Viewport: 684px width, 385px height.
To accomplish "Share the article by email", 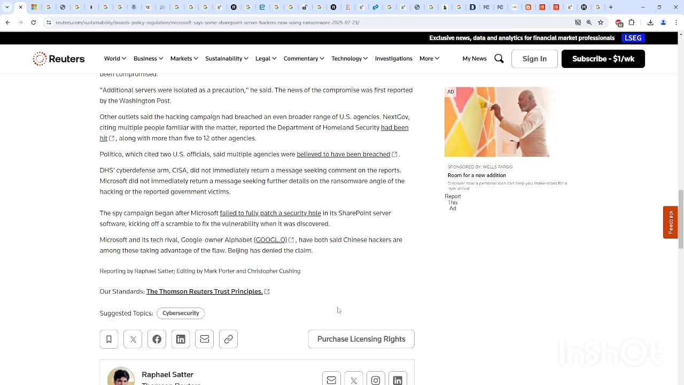I will (x=205, y=339).
